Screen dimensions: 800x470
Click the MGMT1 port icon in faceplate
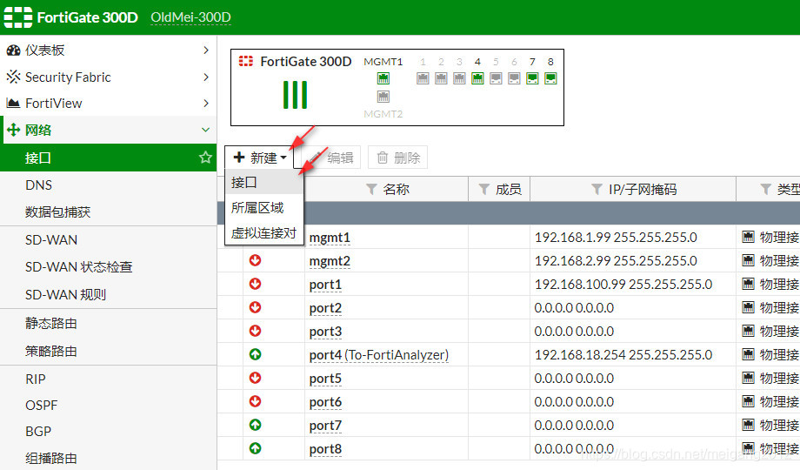[383, 78]
